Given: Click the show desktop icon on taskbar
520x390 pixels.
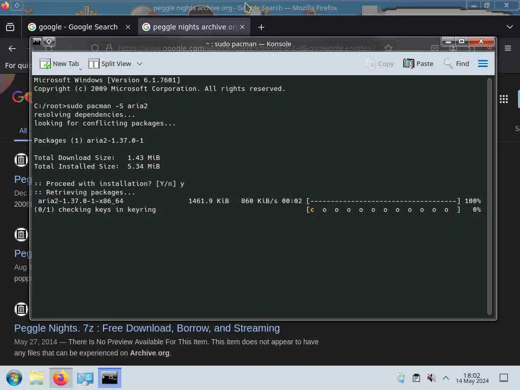Looking at the screenshot, I should (504, 378).
